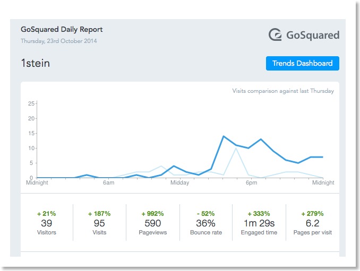Click the 6.2 Pages per visit stat
The image size is (360, 271).
pyautogui.click(x=312, y=223)
